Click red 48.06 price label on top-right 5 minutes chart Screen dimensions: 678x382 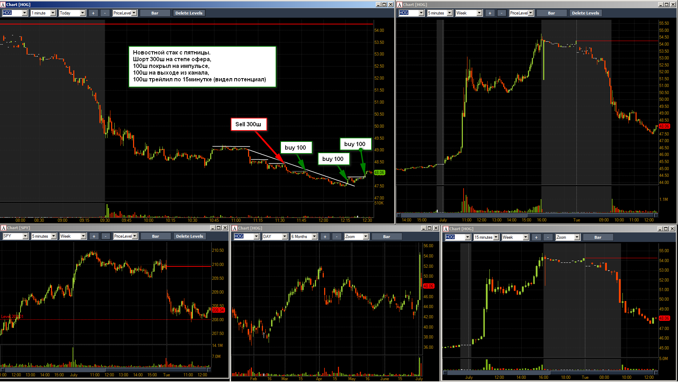pyautogui.click(x=664, y=126)
